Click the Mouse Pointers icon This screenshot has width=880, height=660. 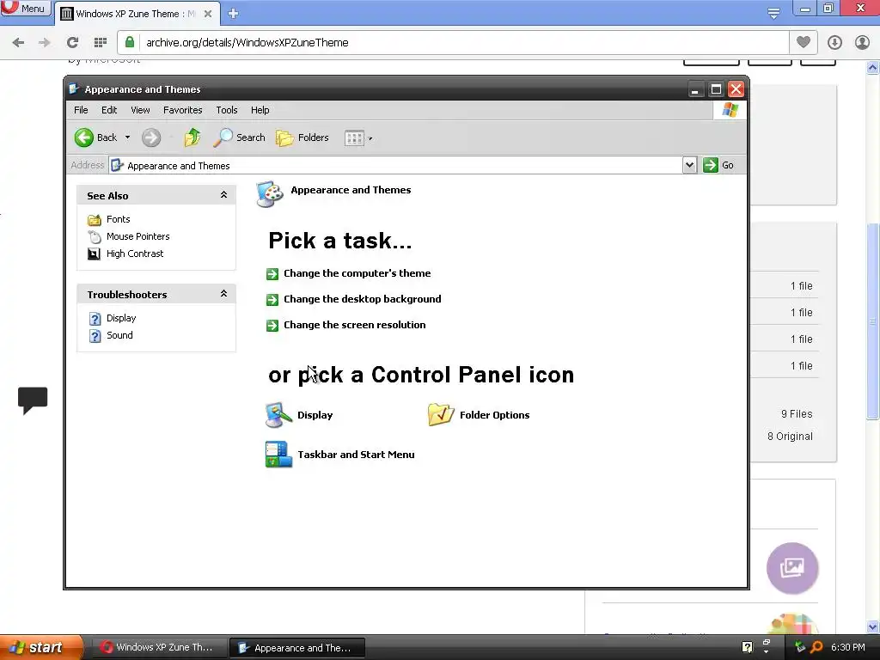tap(95, 237)
